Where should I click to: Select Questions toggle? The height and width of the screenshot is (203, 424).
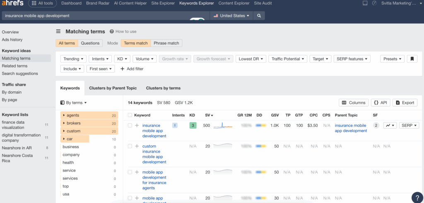pyautogui.click(x=90, y=43)
